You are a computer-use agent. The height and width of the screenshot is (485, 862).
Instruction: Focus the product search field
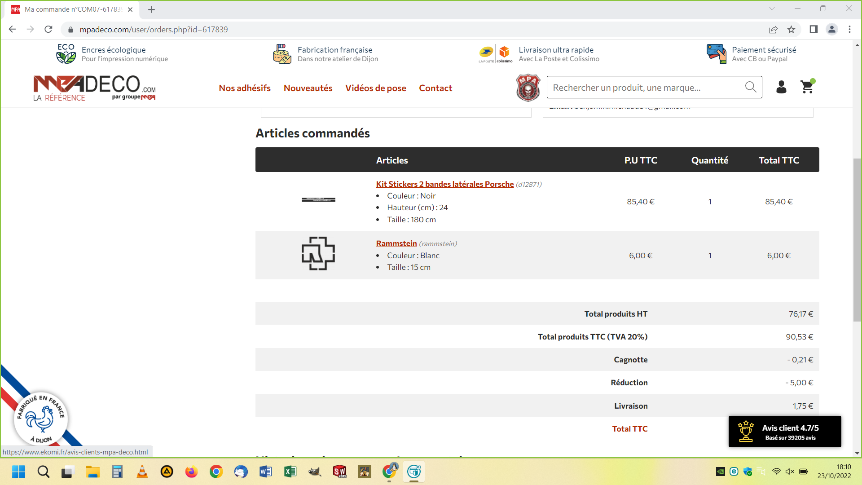(x=646, y=87)
